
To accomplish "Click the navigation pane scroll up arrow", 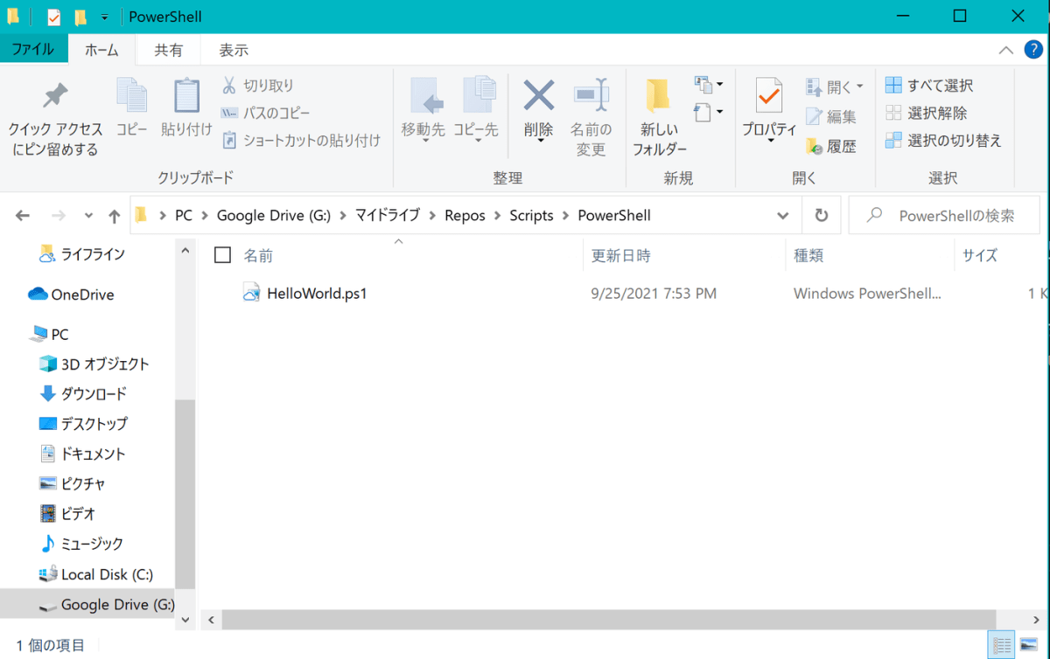I will tap(185, 251).
